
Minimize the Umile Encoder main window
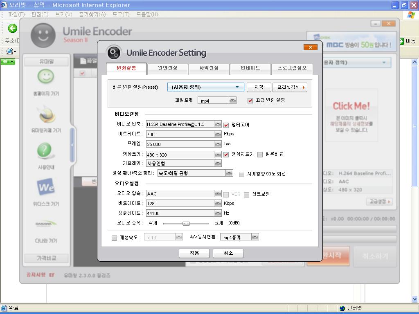[376, 24]
